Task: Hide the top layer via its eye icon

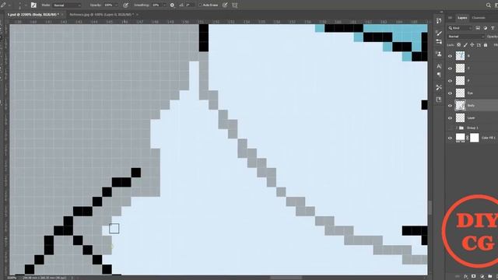Action: pyautogui.click(x=450, y=56)
